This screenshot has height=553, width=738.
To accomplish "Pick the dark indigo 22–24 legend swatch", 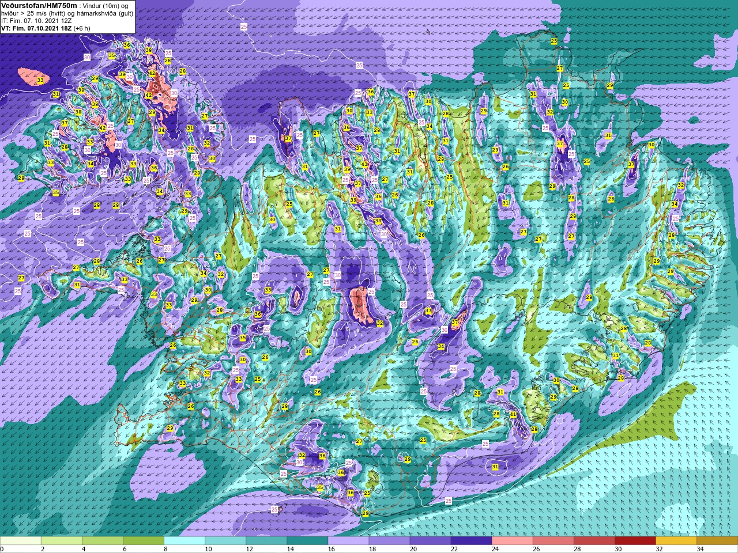I will coord(471,541).
